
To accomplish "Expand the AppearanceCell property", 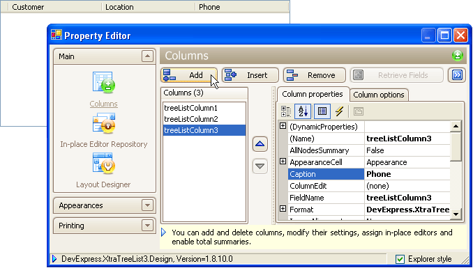I will [283, 161].
